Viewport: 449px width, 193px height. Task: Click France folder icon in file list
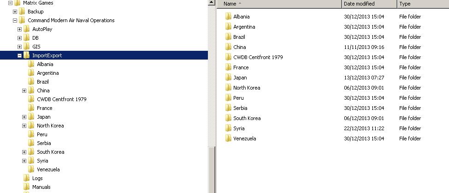pos(228,67)
